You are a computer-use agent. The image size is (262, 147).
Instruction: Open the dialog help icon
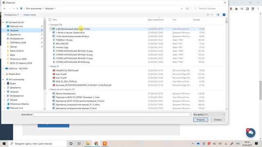(x=224, y=15)
